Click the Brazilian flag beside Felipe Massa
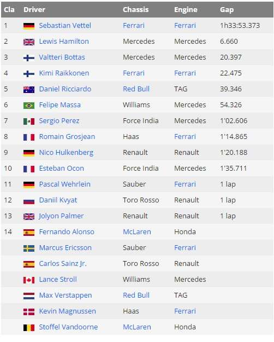The height and width of the screenshot is (342, 274). click(29, 106)
